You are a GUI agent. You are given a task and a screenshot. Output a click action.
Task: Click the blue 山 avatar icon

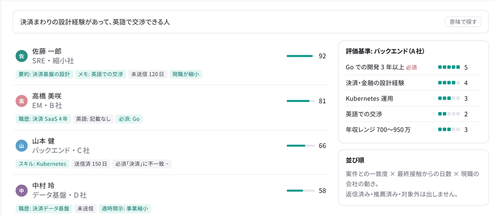click(22, 146)
